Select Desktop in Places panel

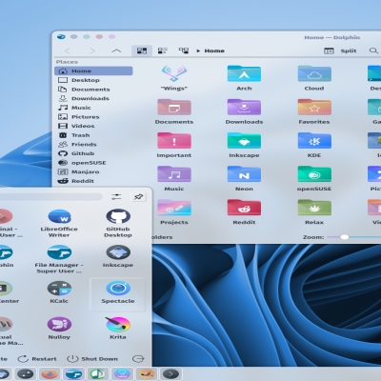(x=93, y=80)
